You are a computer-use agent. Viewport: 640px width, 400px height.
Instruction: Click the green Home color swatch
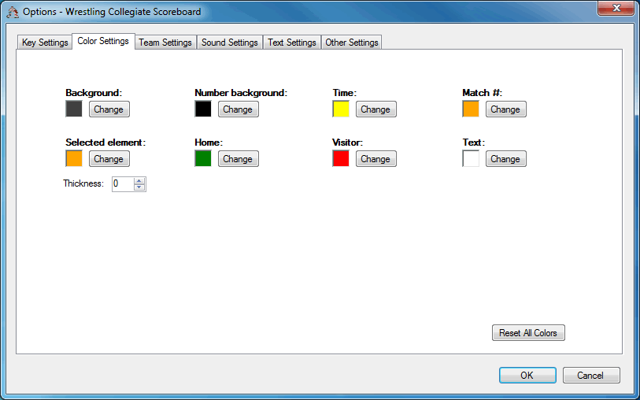pyautogui.click(x=203, y=158)
